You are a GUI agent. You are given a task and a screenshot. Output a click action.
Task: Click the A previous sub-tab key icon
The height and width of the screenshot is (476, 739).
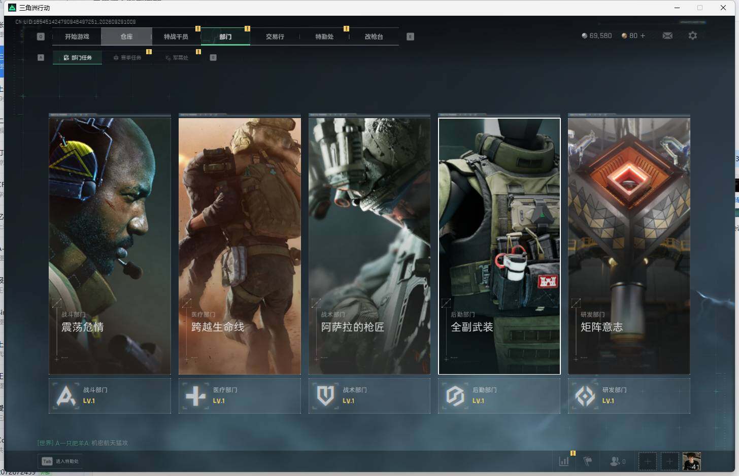[x=41, y=58]
